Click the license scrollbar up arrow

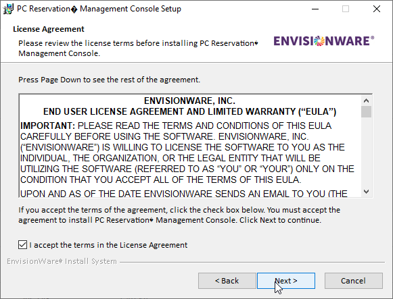pyautogui.click(x=366, y=101)
